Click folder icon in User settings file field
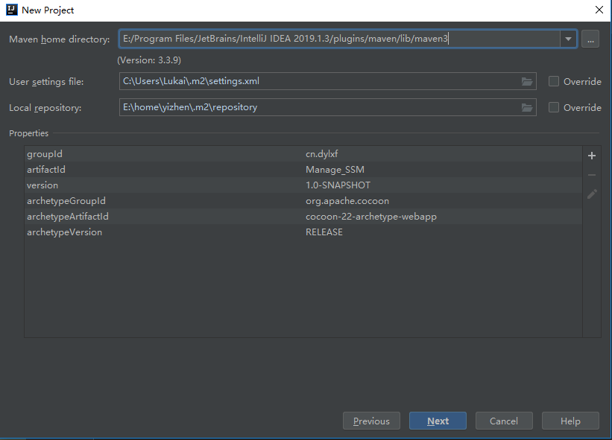 pos(527,81)
